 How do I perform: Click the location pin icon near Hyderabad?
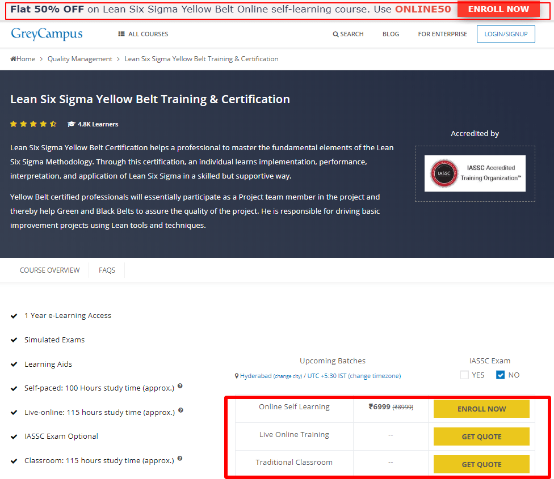[x=237, y=376]
